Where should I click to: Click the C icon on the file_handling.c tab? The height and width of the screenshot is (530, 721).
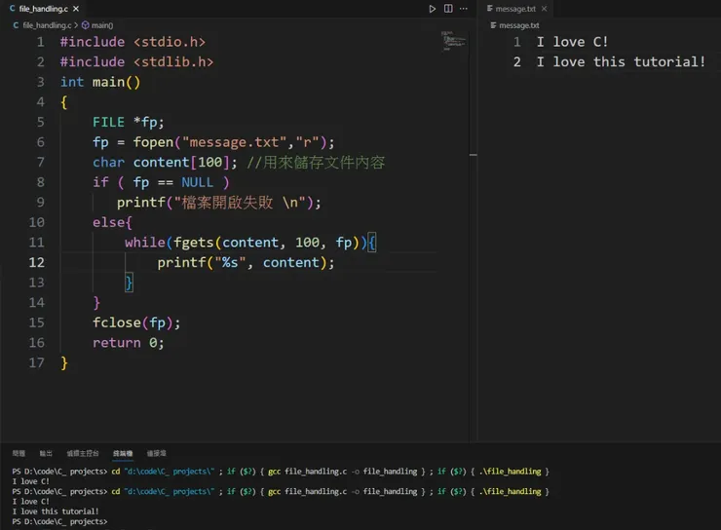[12, 8]
